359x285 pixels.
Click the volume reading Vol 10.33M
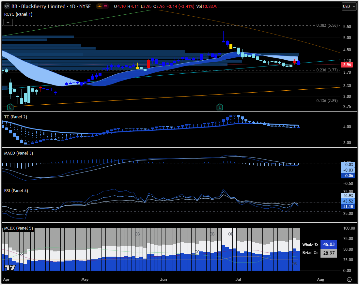[207, 7]
